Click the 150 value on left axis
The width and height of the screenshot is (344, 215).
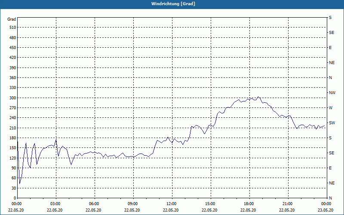point(13,148)
